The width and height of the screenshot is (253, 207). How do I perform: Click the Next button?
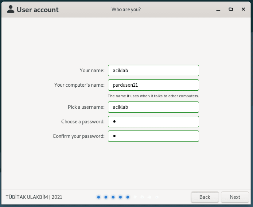click(235, 197)
